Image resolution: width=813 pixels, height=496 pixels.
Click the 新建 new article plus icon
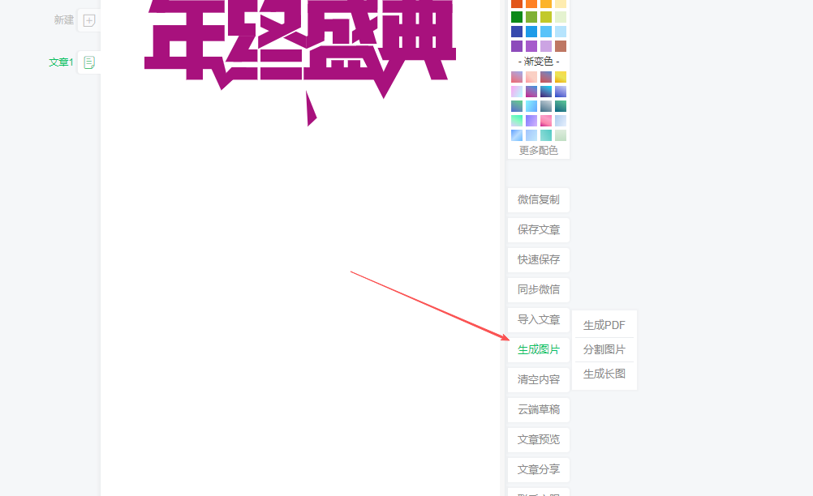[x=89, y=20]
